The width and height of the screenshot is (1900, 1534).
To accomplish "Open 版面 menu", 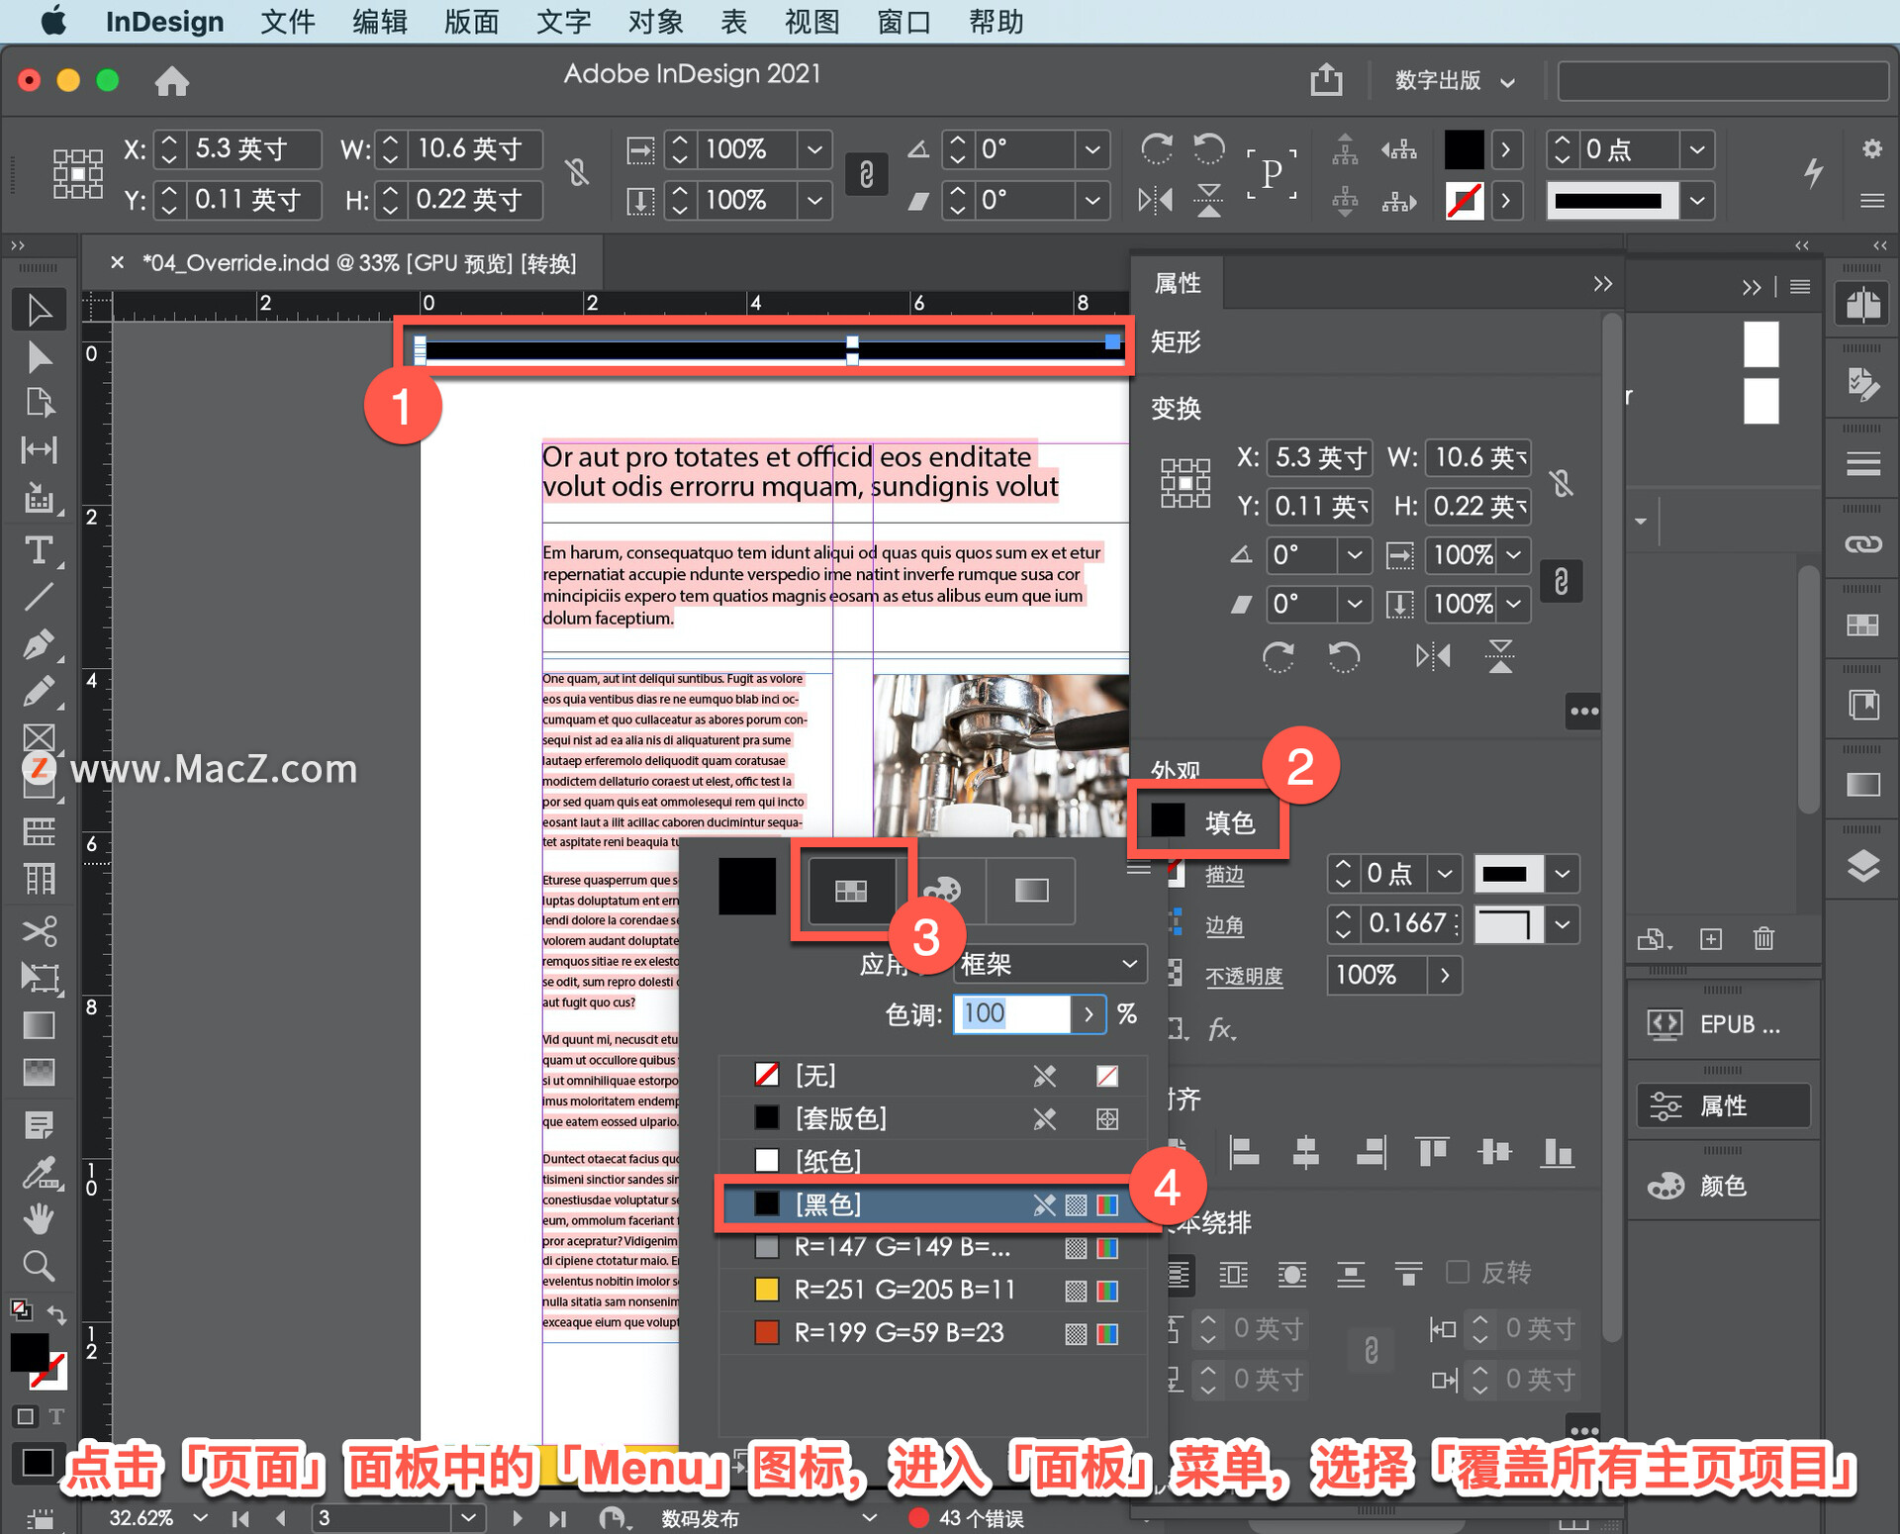I will pos(471,22).
